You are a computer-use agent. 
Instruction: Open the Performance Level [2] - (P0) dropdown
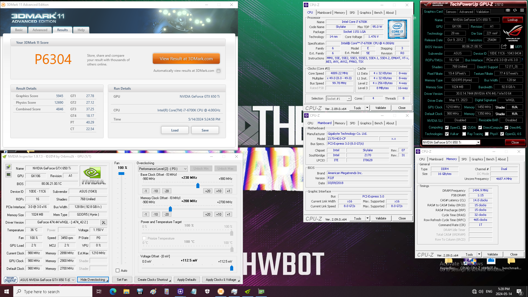(x=163, y=169)
